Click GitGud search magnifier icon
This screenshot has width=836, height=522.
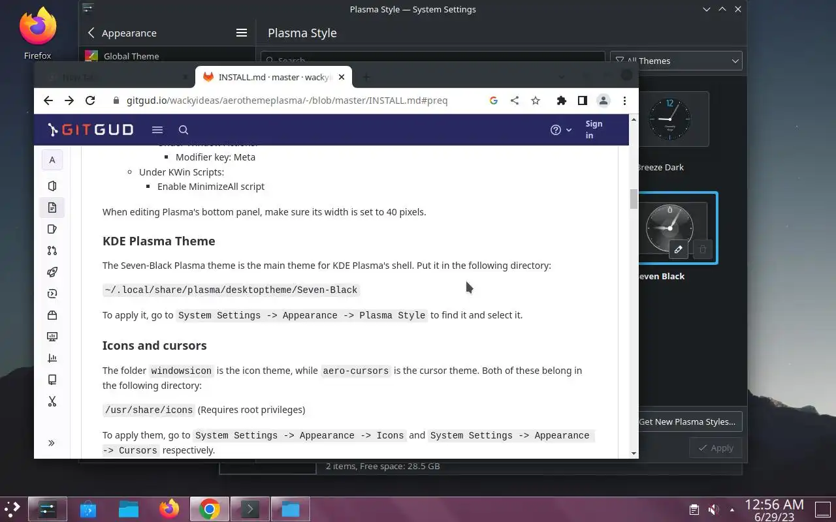click(x=184, y=130)
